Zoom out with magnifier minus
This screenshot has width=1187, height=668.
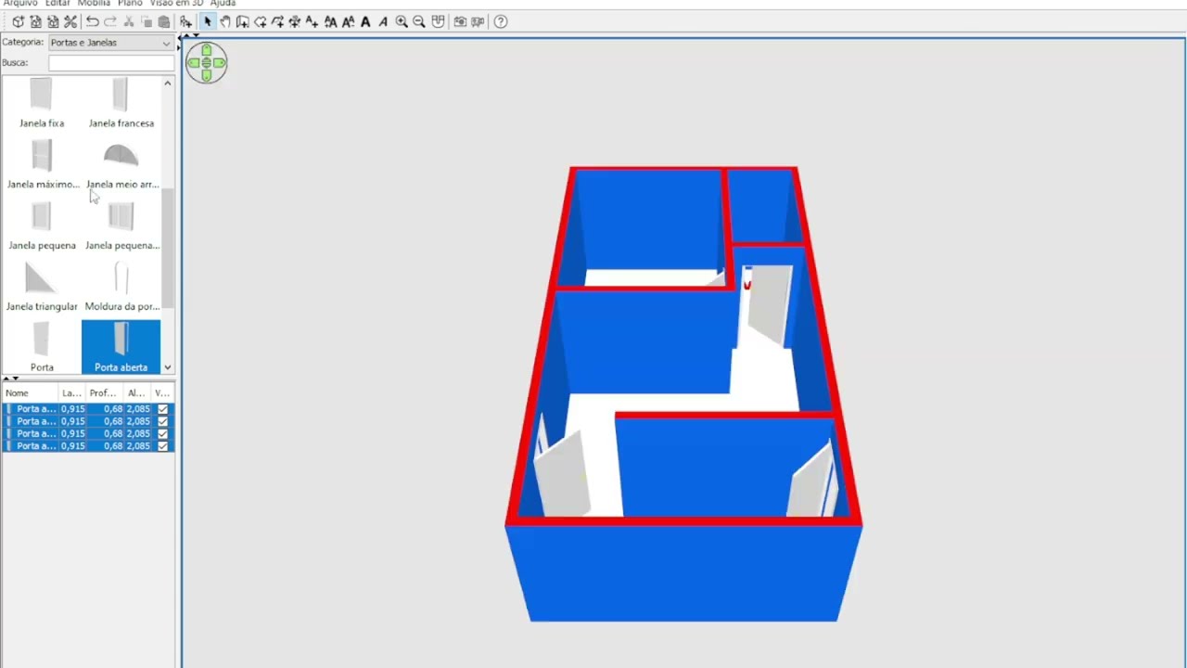419,21
